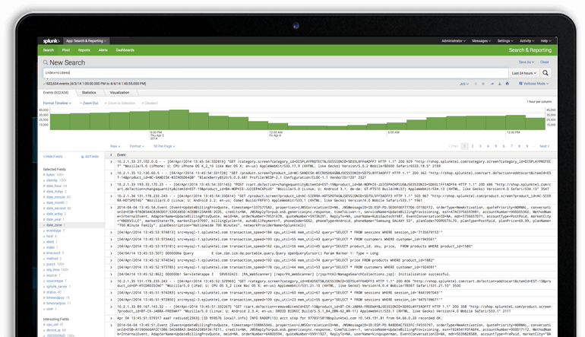This screenshot has height=337, width=585.
Task: Open the Activity menu
Action: (526, 41)
